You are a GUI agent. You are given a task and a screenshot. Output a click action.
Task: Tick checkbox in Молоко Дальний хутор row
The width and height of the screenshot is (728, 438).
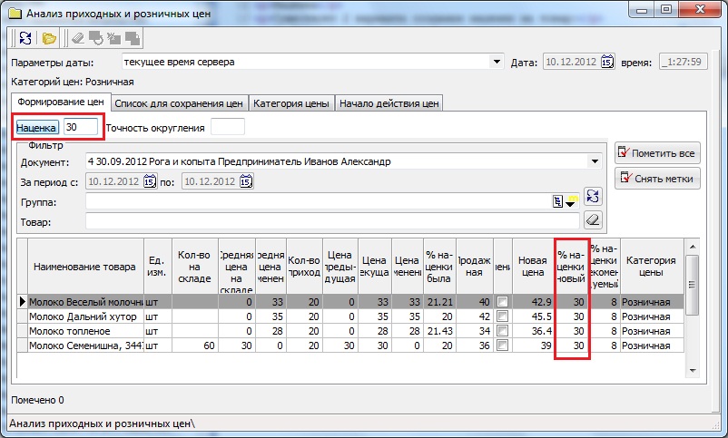click(502, 316)
